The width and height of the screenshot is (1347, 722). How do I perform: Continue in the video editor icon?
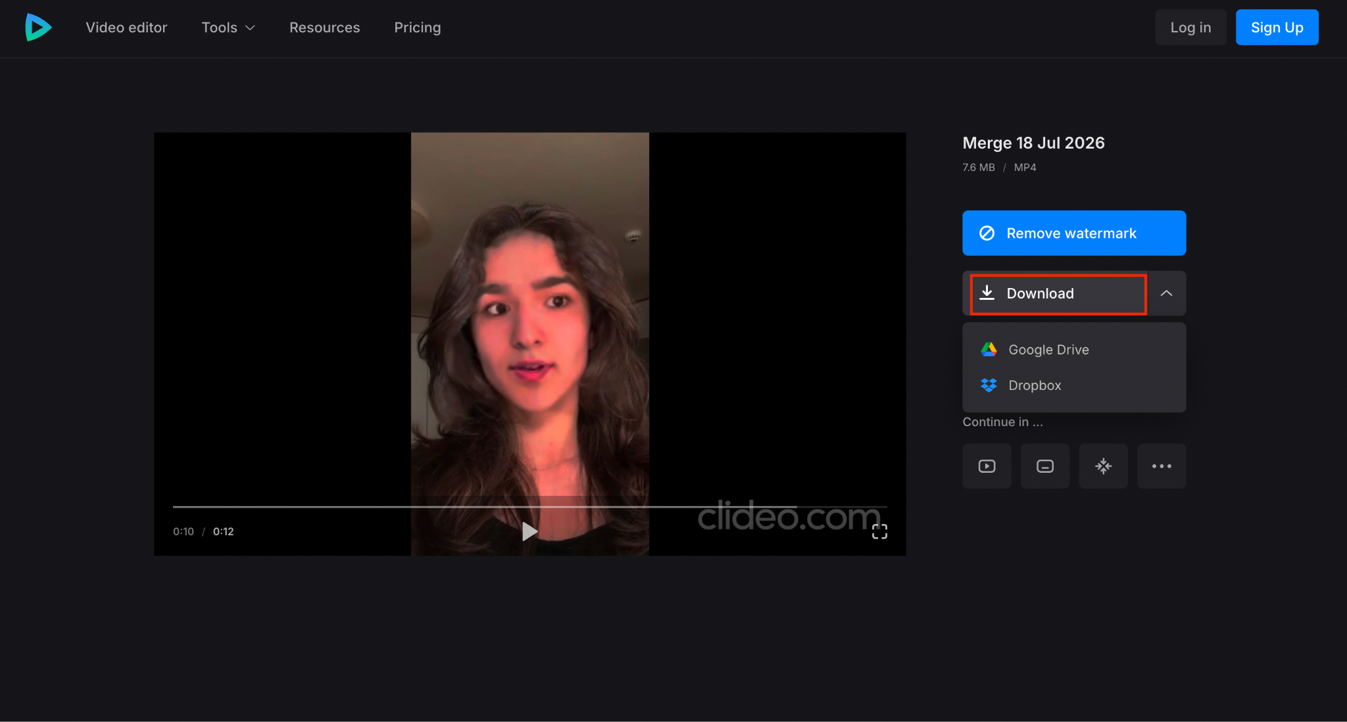click(x=987, y=466)
